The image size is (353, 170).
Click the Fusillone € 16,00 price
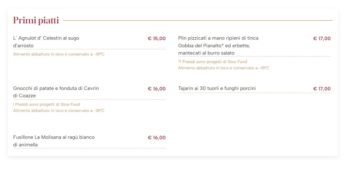(157, 138)
